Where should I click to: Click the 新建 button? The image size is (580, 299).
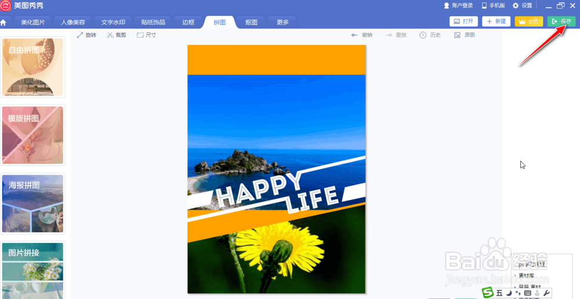[496, 21]
